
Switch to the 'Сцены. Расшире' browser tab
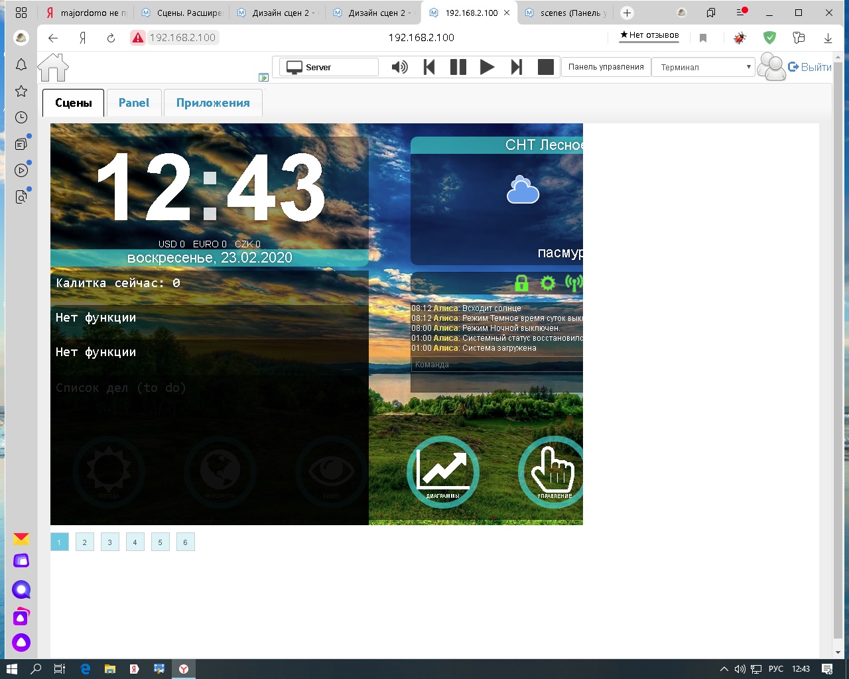[x=182, y=13]
